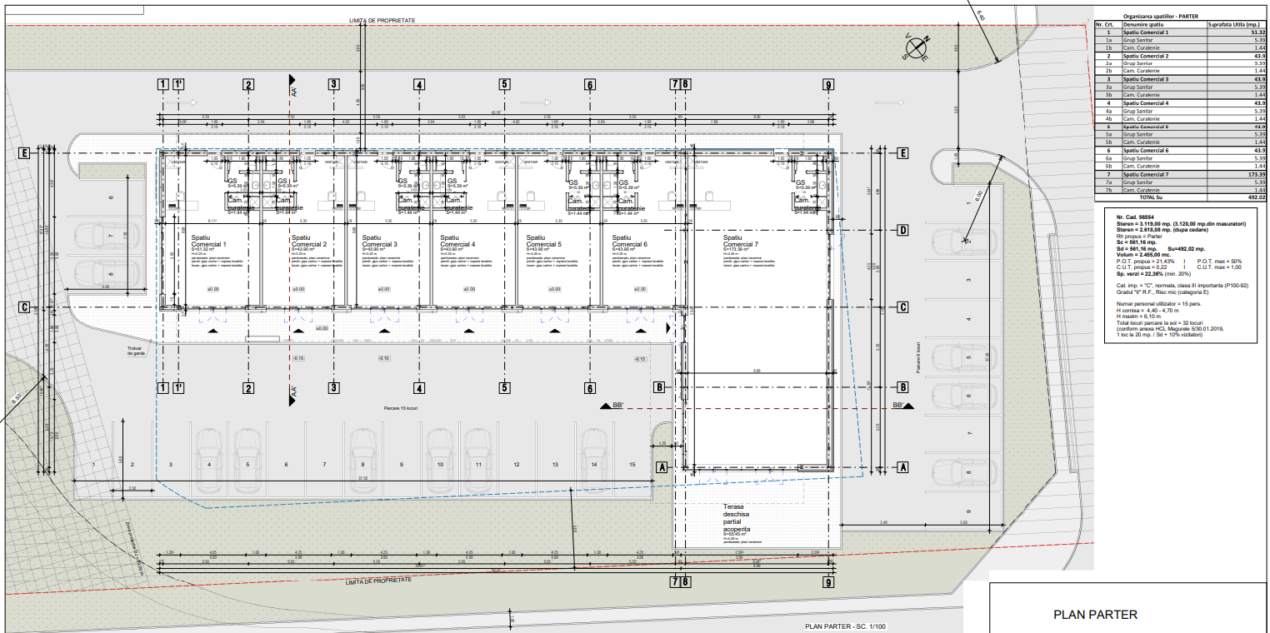Select grid axis marker D on right
The image size is (1270, 633).
902,230
